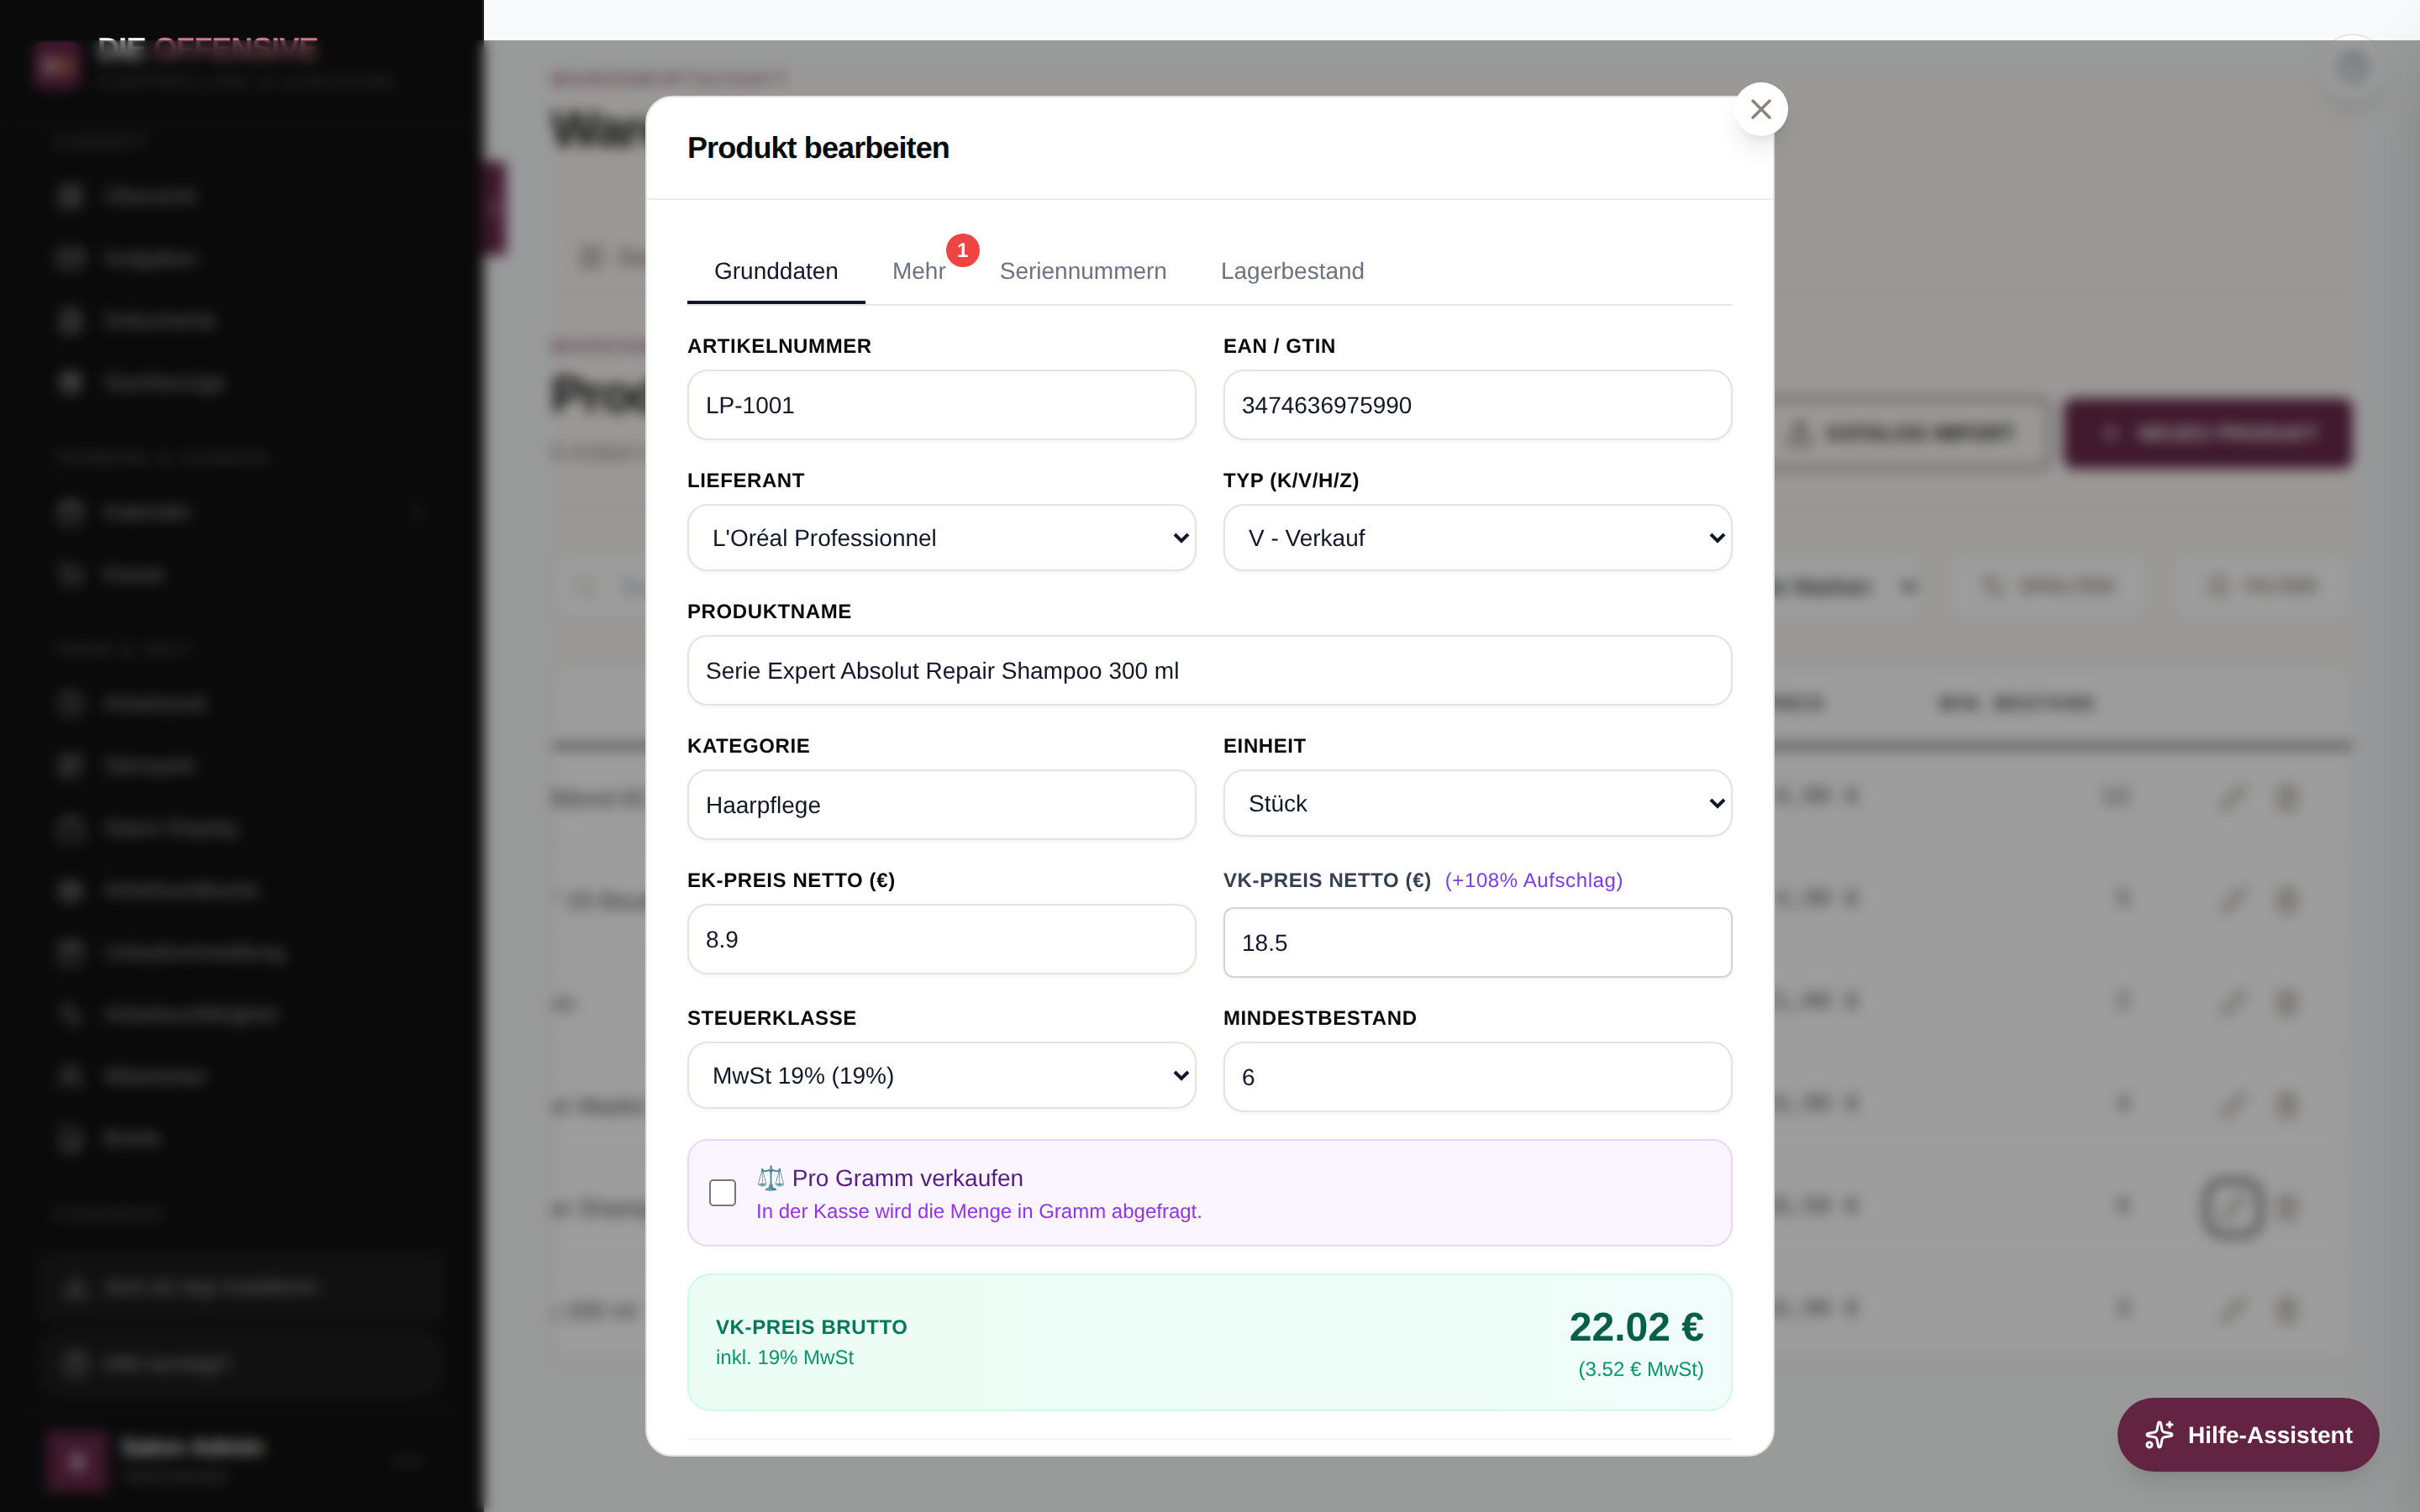Focus the EAN / GTIN input field
This screenshot has height=1512, width=2420.
pyautogui.click(x=1477, y=405)
